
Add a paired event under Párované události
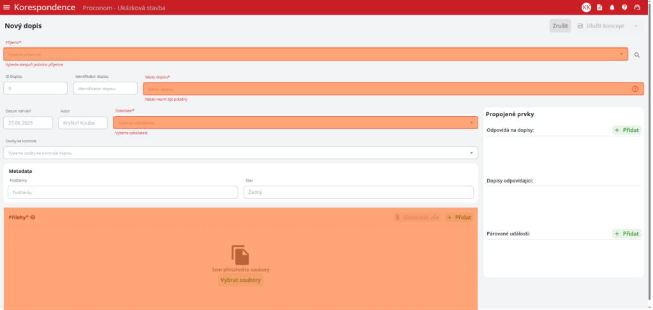point(626,234)
